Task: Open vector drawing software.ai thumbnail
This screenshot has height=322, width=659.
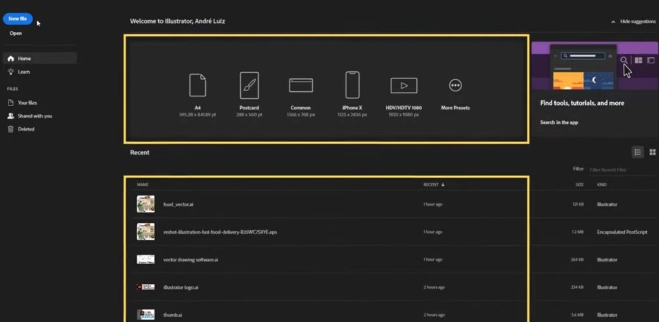Action: (145, 260)
